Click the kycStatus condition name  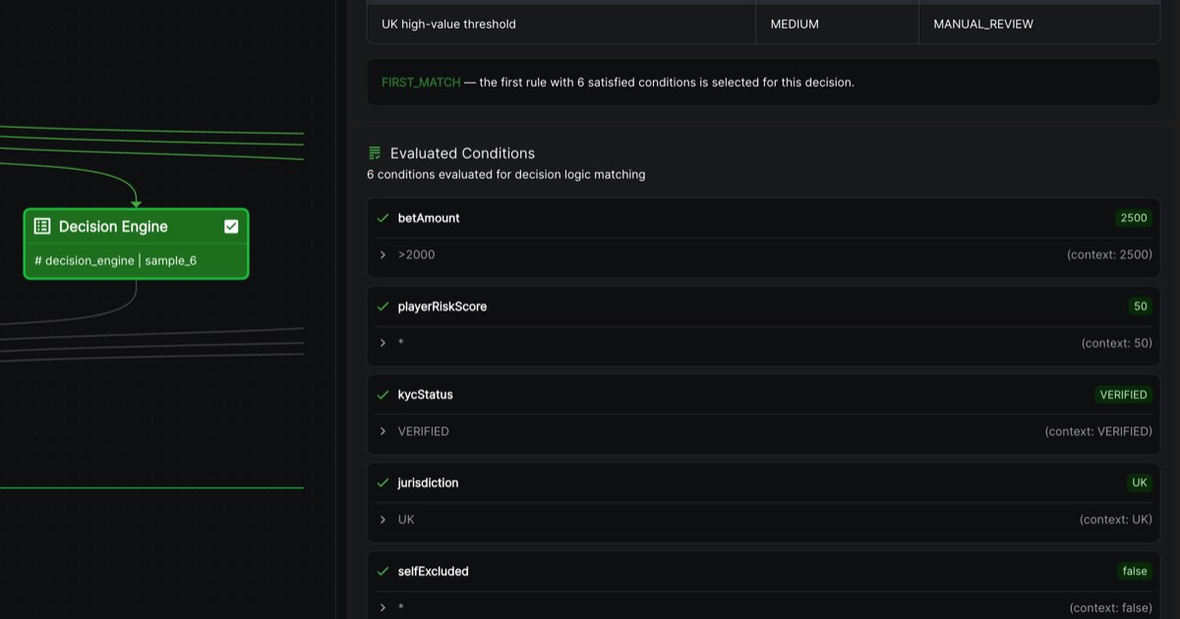(426, 395)
